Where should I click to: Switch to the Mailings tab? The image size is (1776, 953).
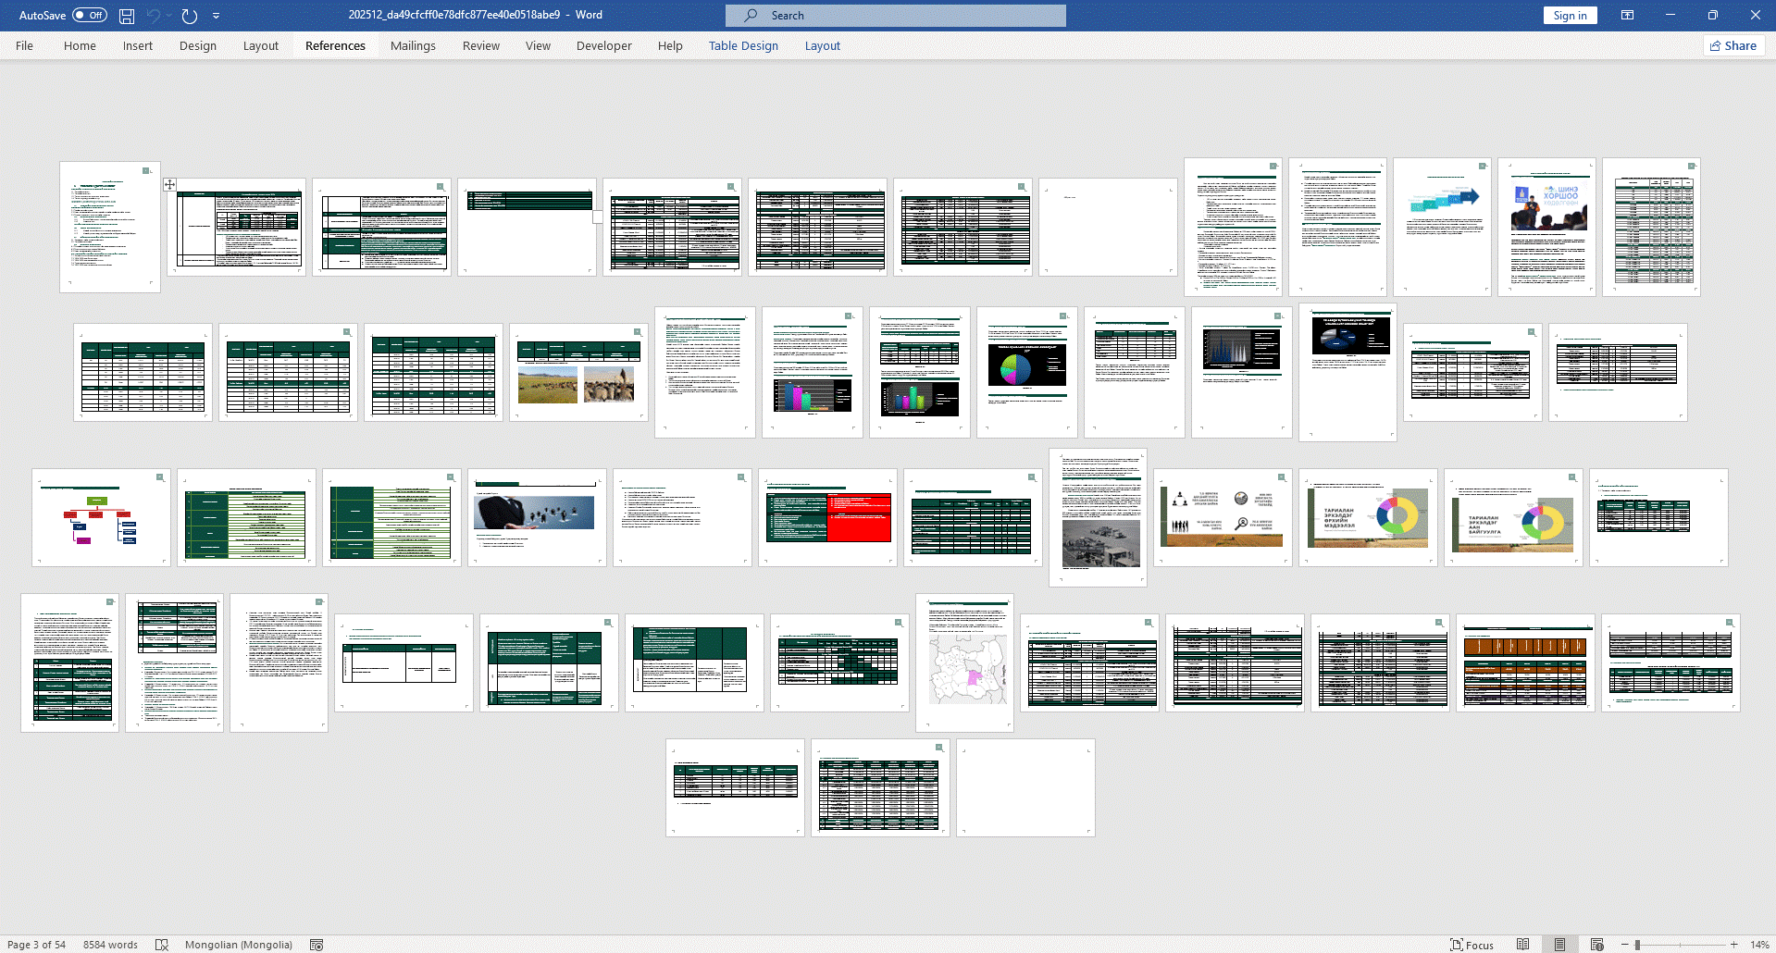point(413,46)
